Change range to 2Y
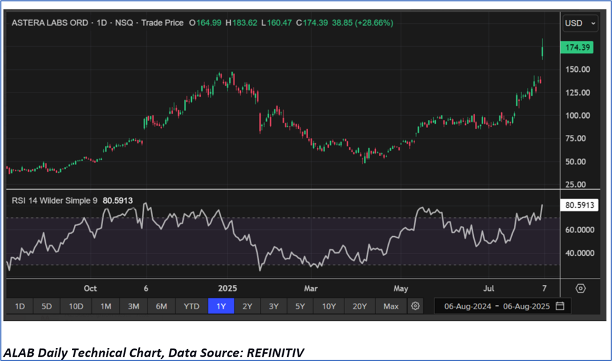The width and height of the screenshot is (612, 361). (248, 306)
